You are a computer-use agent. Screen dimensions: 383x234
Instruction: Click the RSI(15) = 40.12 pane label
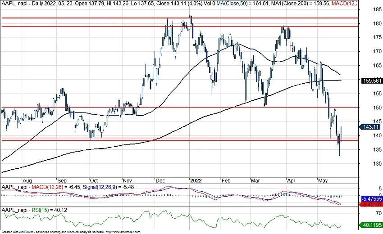pyautogui.click(x=49, y=210)
